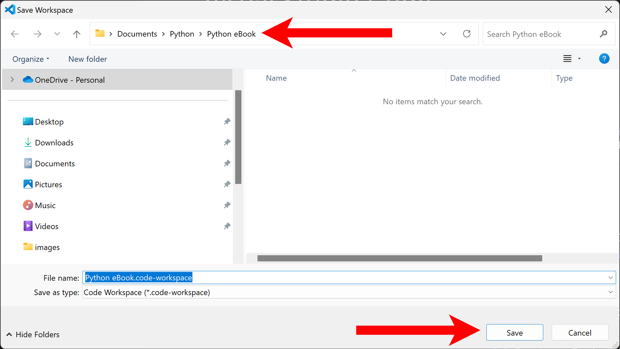The width and height of the screenshot is (620, 349).
Task: Select Python eBook in the breadcrumb path
Action: click(231, 34)
